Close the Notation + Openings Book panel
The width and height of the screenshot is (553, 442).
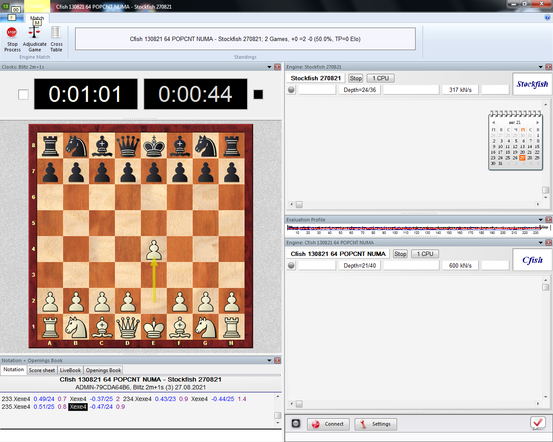point(277,360)
